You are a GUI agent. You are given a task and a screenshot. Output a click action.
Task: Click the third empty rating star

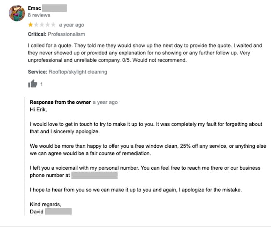41,25
